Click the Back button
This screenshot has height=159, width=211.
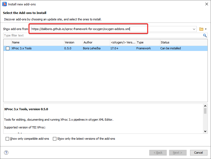point(158,153)
